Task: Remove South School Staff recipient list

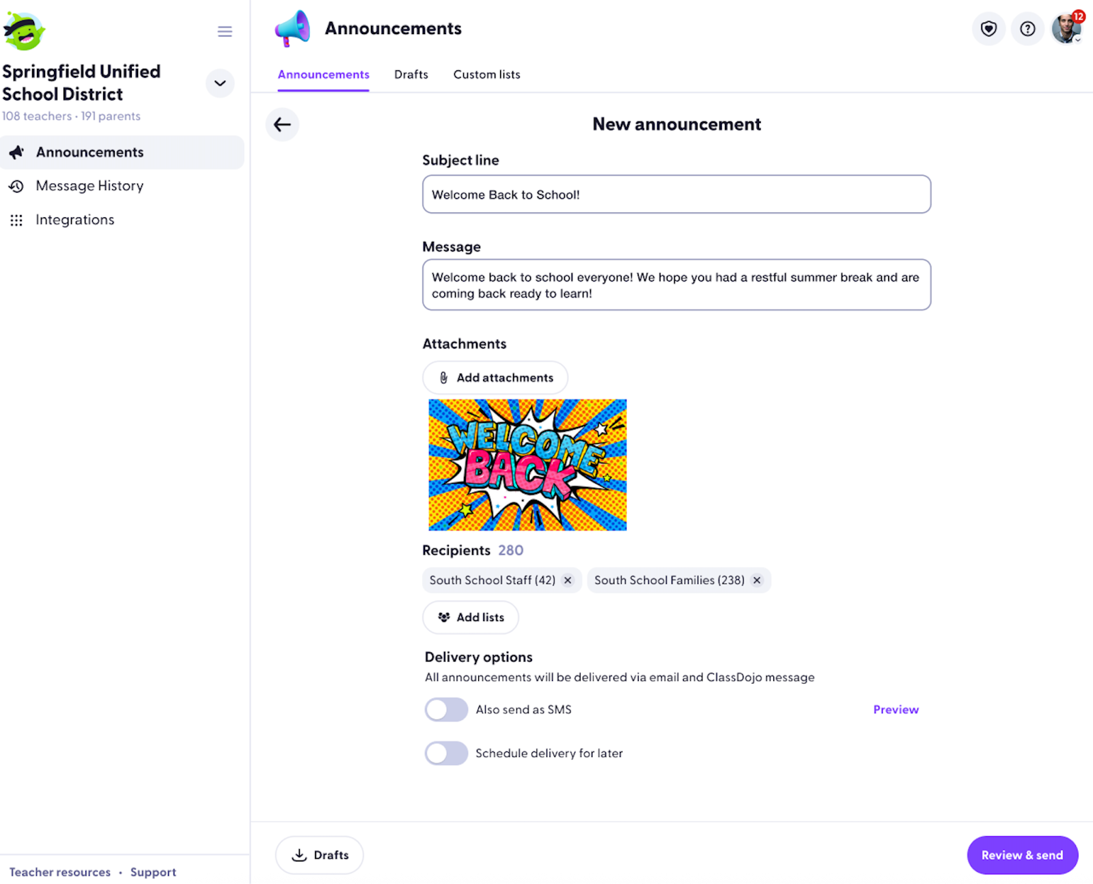Action: tap(568, 580)
